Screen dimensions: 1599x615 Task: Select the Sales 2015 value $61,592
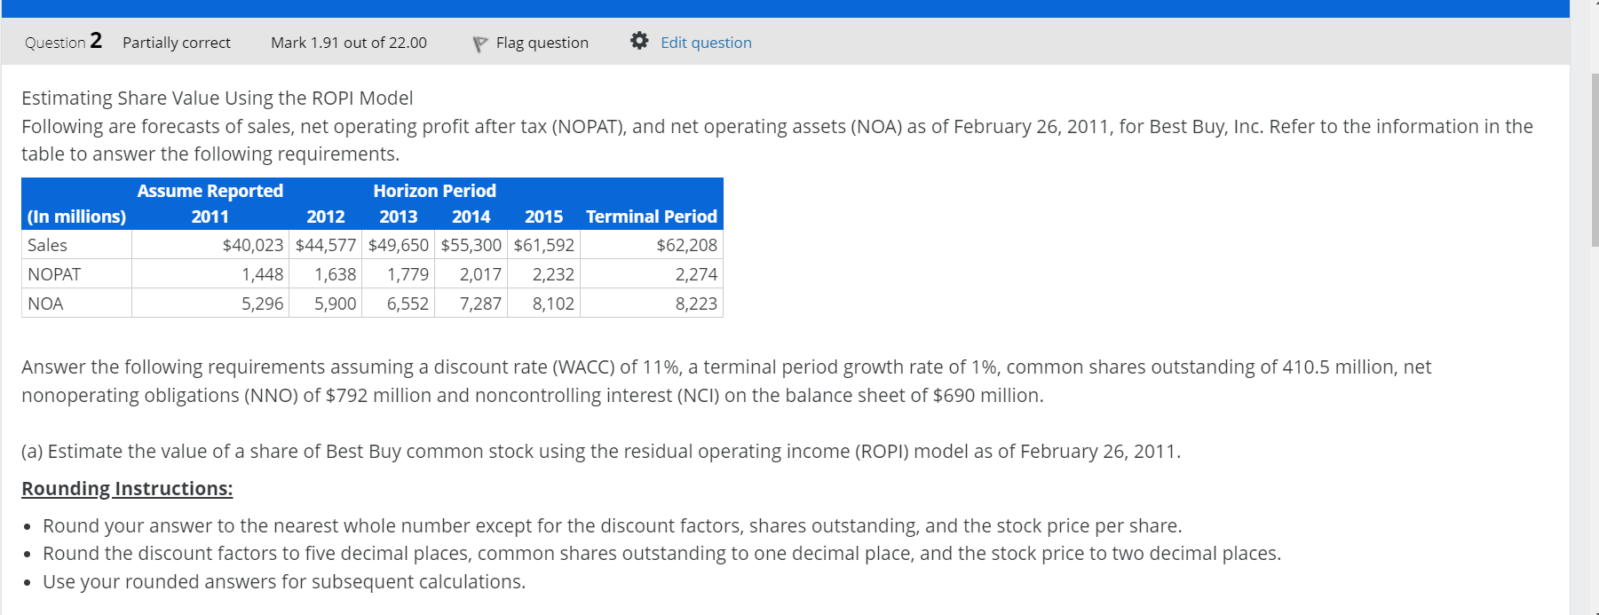tap(544, 245)
